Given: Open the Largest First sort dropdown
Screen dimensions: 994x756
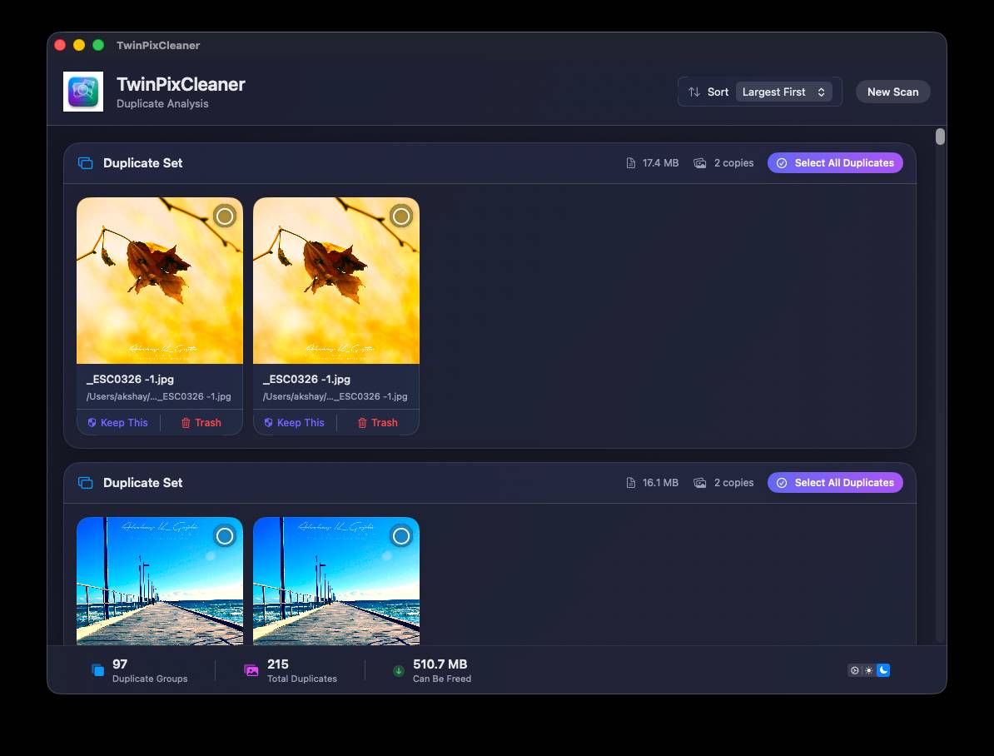Looking at the screenshot, I should pos(784,92).
